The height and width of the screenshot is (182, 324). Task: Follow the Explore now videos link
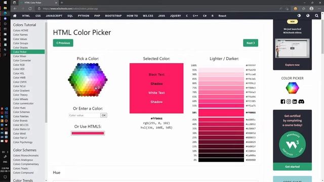[x=292, y=65]
